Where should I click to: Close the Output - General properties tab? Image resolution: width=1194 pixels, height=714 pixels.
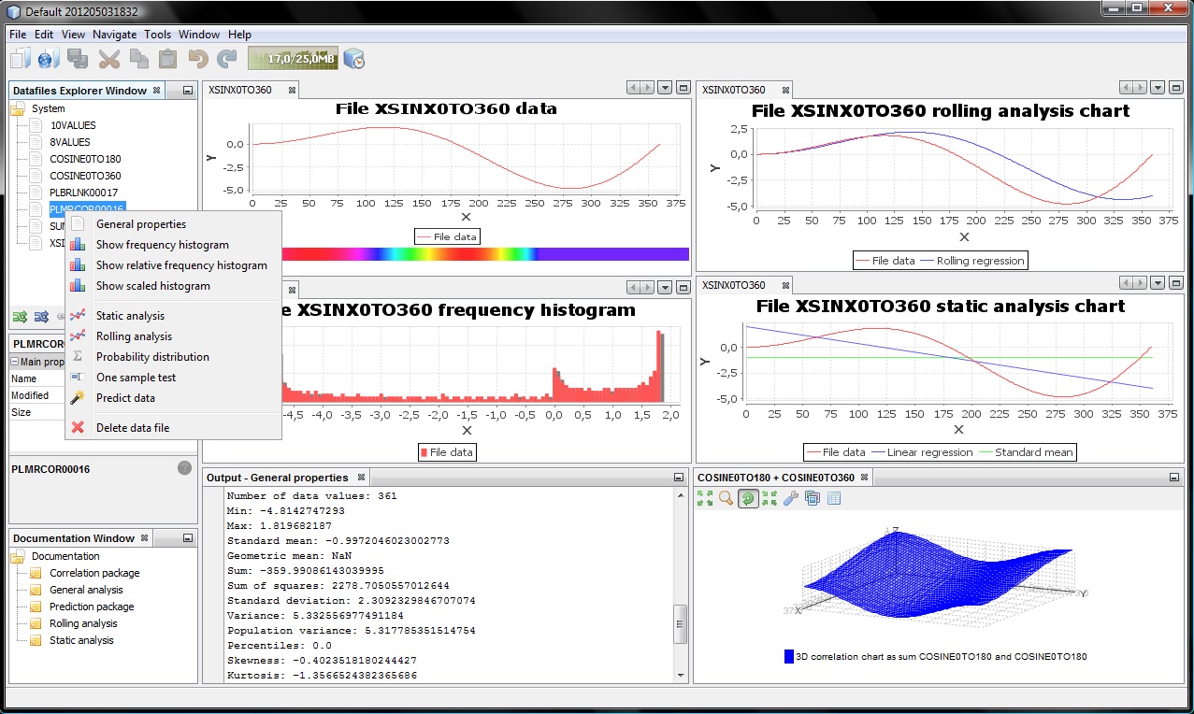361,478
